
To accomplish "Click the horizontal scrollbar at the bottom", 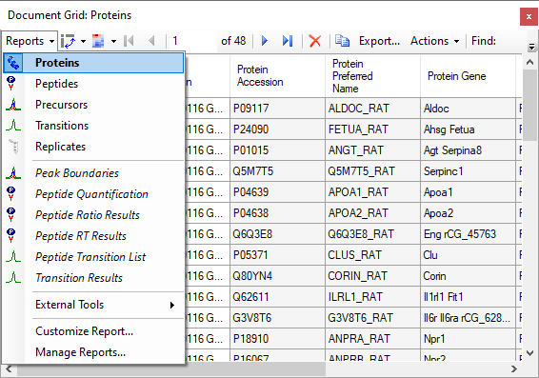I will [x=171, y=369].
